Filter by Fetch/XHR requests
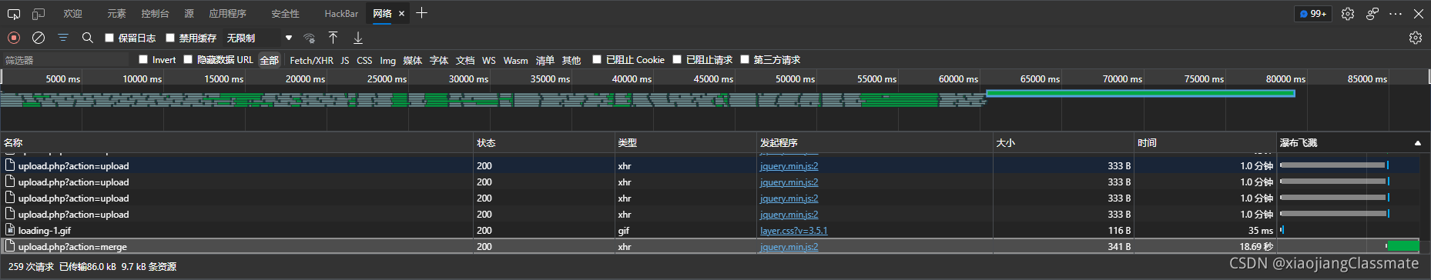Viewport: 1431px width, 280px height. coord(311,60)
